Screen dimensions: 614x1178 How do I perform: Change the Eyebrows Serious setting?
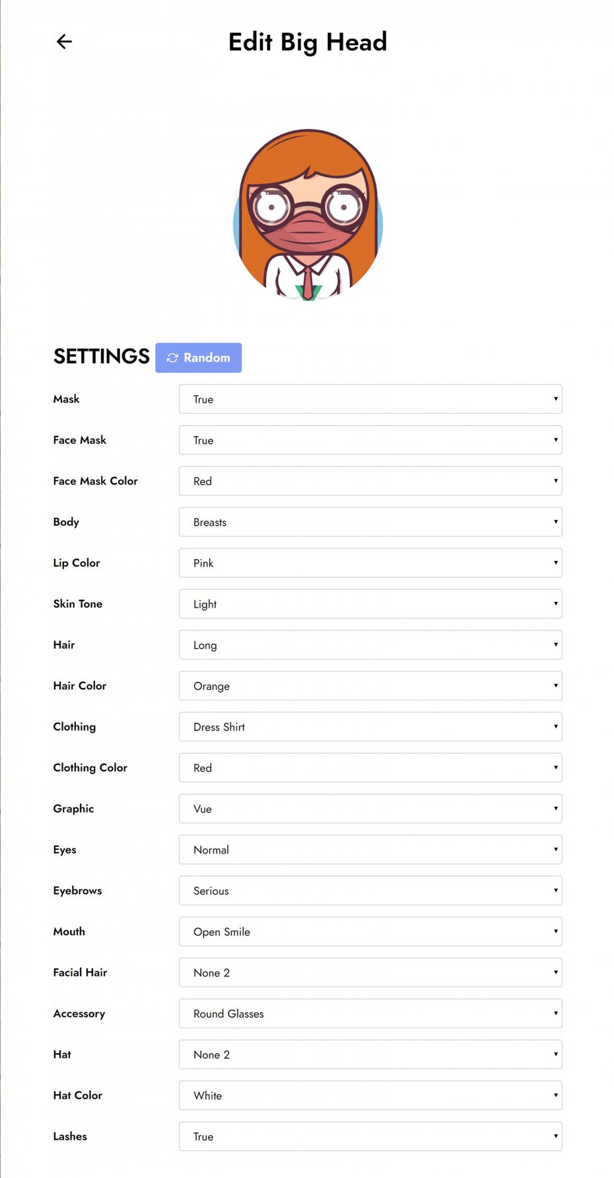pyautogui.click(x=370, y=891)
